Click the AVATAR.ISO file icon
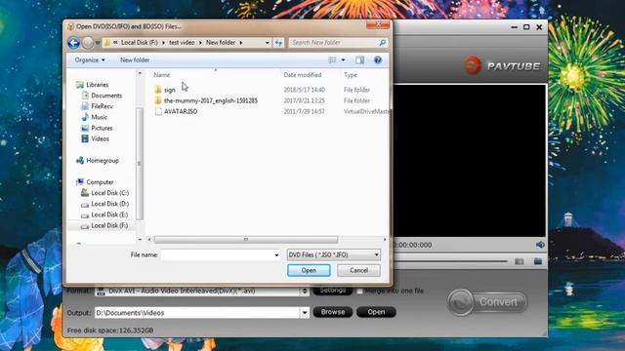The width and height of the screenshot is (625, 351). 158,111
